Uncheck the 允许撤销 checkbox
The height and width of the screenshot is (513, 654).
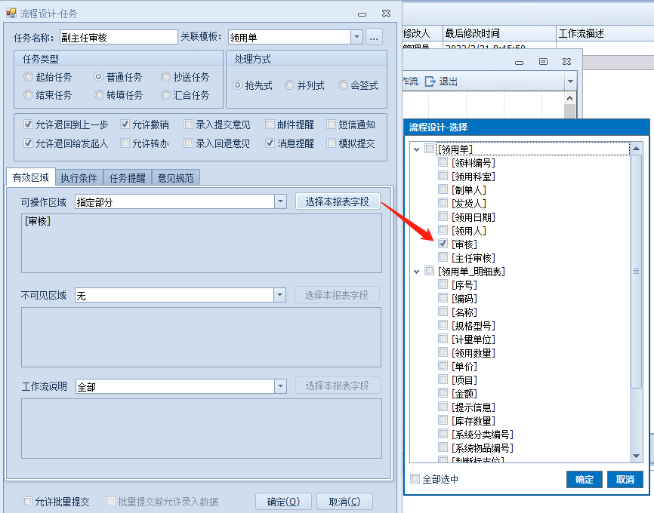pyautogui.click(x=125, y=125)
